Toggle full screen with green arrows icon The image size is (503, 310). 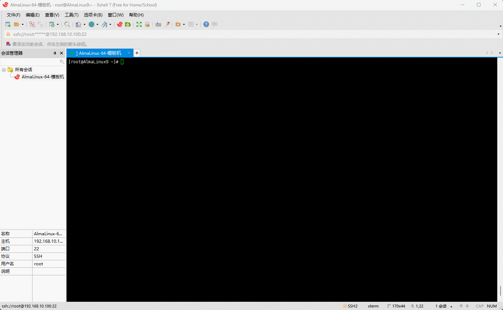point(139,24)
